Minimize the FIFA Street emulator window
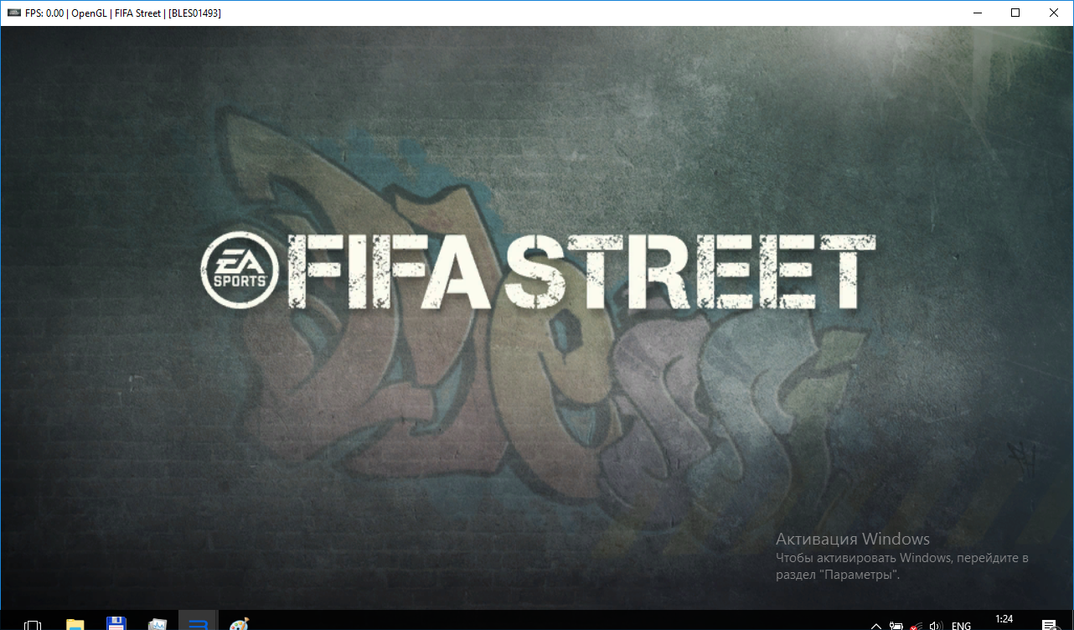 coord(977,13)
